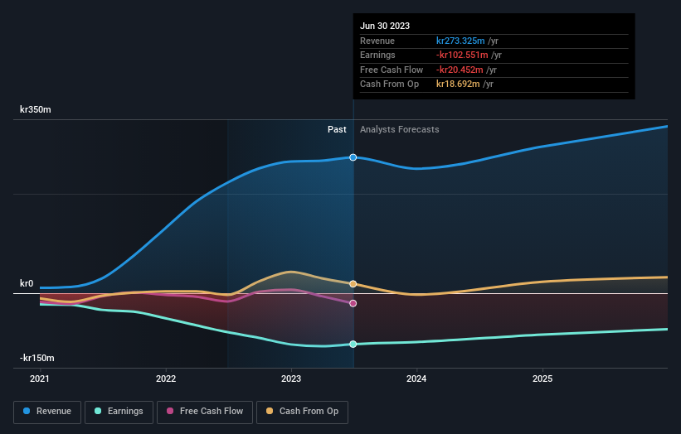Select the Earnings data point marker on chart

tap(353, 345)
